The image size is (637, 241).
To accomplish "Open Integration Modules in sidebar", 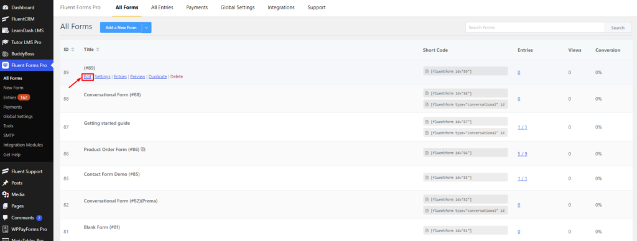I will click(x=23, y=145).
